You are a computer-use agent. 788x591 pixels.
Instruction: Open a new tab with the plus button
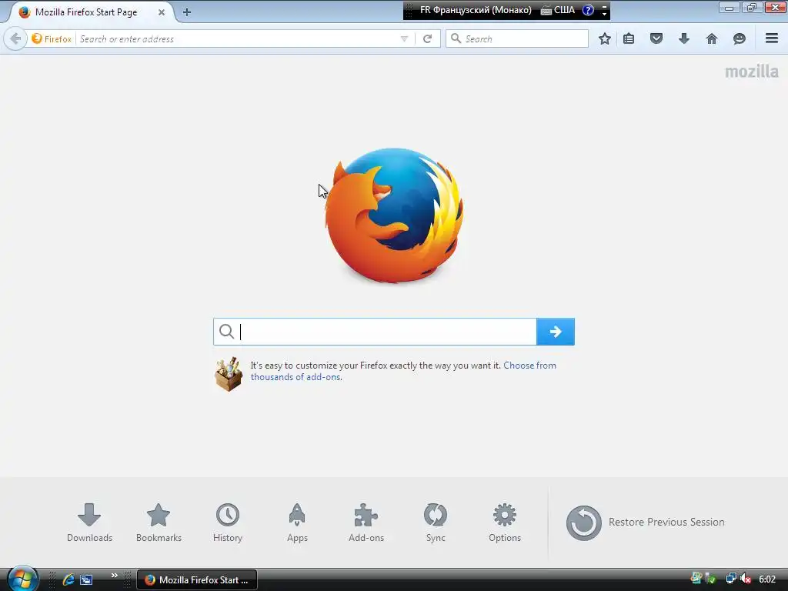[186, 12]
